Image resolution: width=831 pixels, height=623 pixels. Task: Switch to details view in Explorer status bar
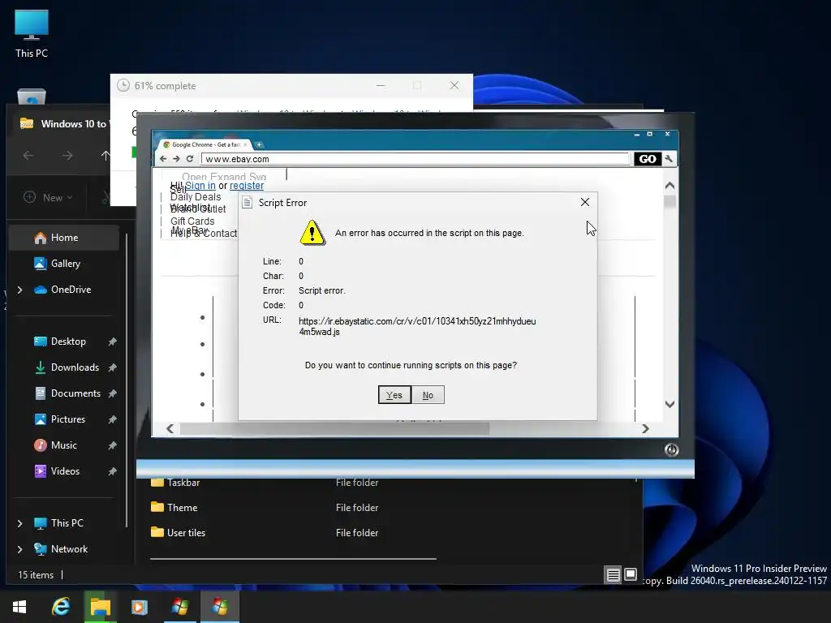[x=614, y=575]
